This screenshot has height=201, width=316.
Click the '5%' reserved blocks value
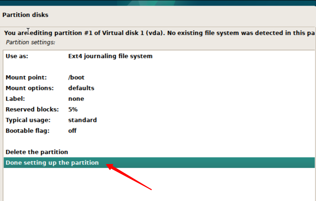(x=73, y=109)
